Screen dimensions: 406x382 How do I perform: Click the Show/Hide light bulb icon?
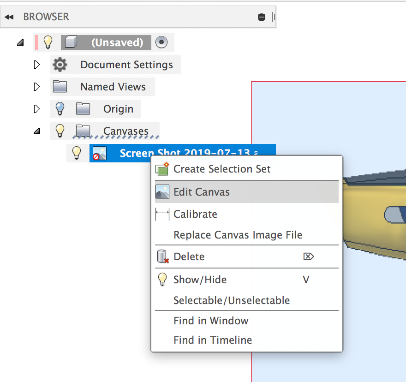[x=162, y=279]
